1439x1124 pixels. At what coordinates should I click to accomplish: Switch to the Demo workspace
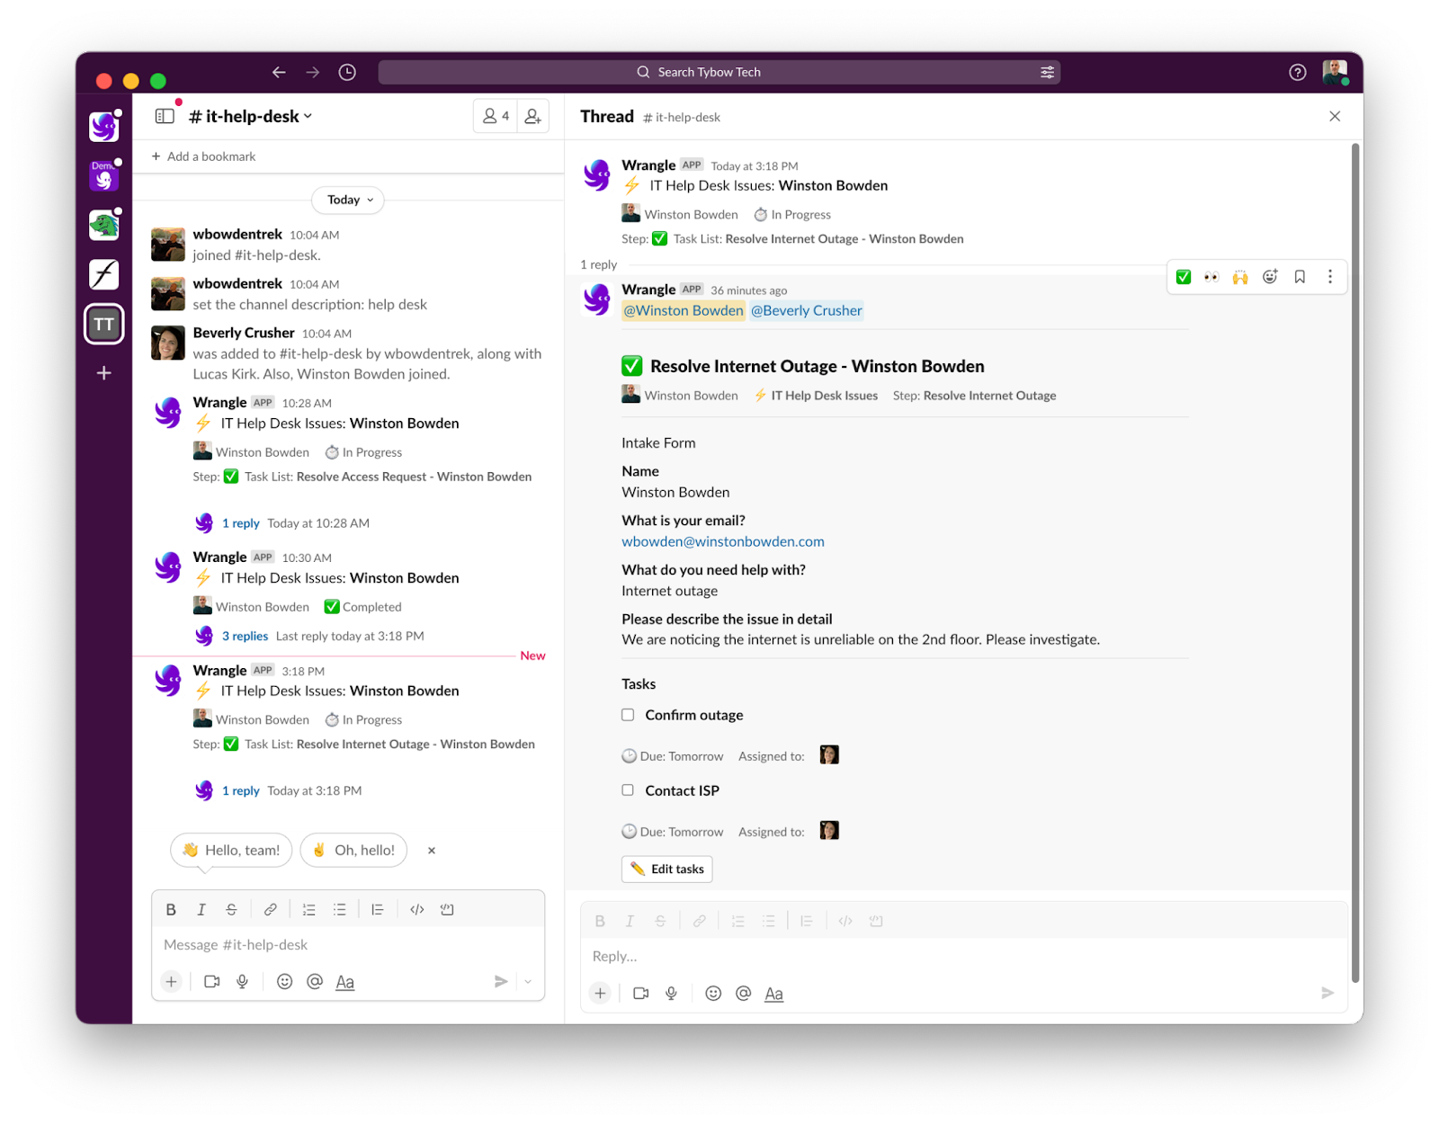tap(104, 175)
